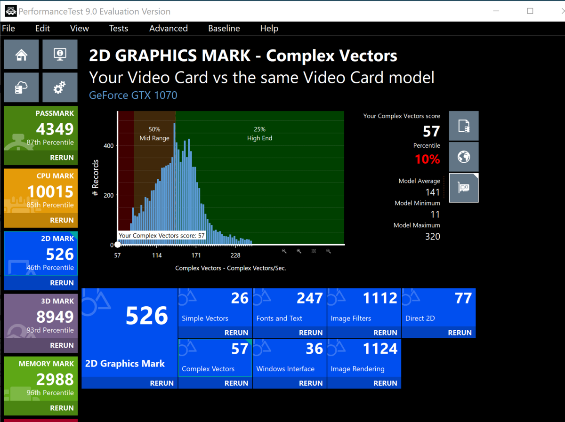Rerun the Image Filters test

point(385,333)
